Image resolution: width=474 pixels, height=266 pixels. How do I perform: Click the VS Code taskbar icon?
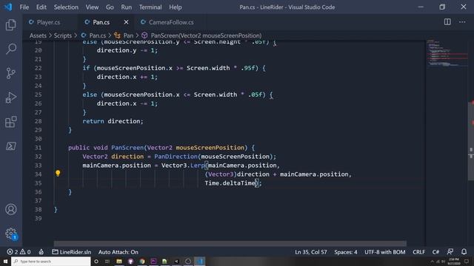pos(200,261)
